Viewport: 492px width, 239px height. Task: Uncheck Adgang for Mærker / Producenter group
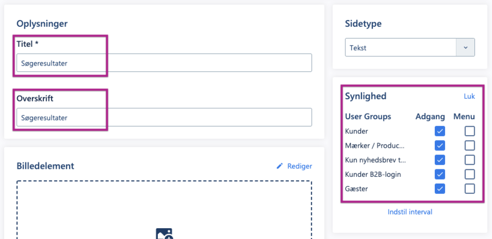pos(440,145)
